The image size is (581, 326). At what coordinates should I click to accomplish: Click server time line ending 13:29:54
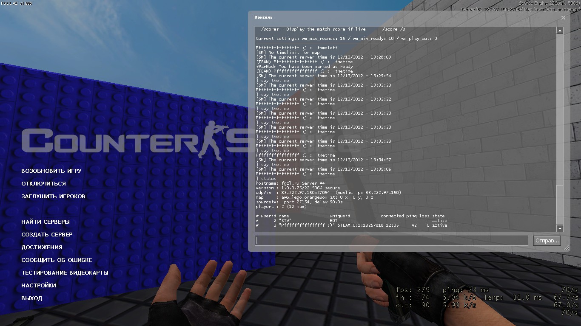click(x=323, y=76)
